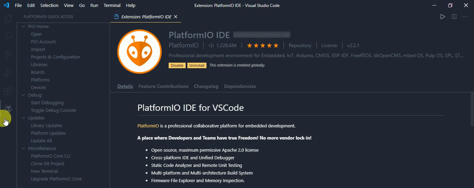
Task: Collapse the Miscellaneous section
Action: pyautogui.click(x=24, y=148)
